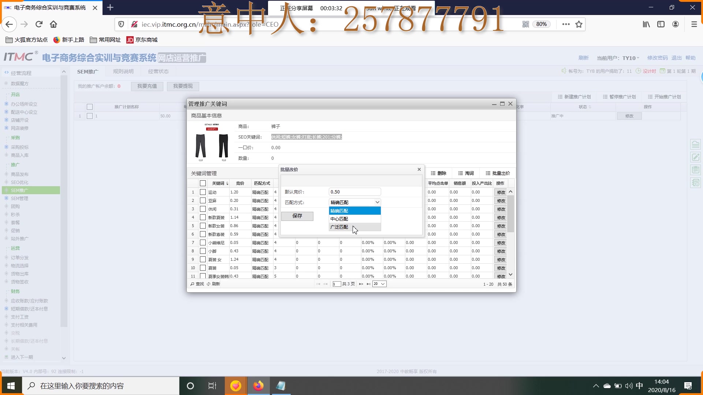Image resolution: width=703 pixels, height=395 pixels.
Task: Open SEM管理 in the sidebar
Action: 19,199
